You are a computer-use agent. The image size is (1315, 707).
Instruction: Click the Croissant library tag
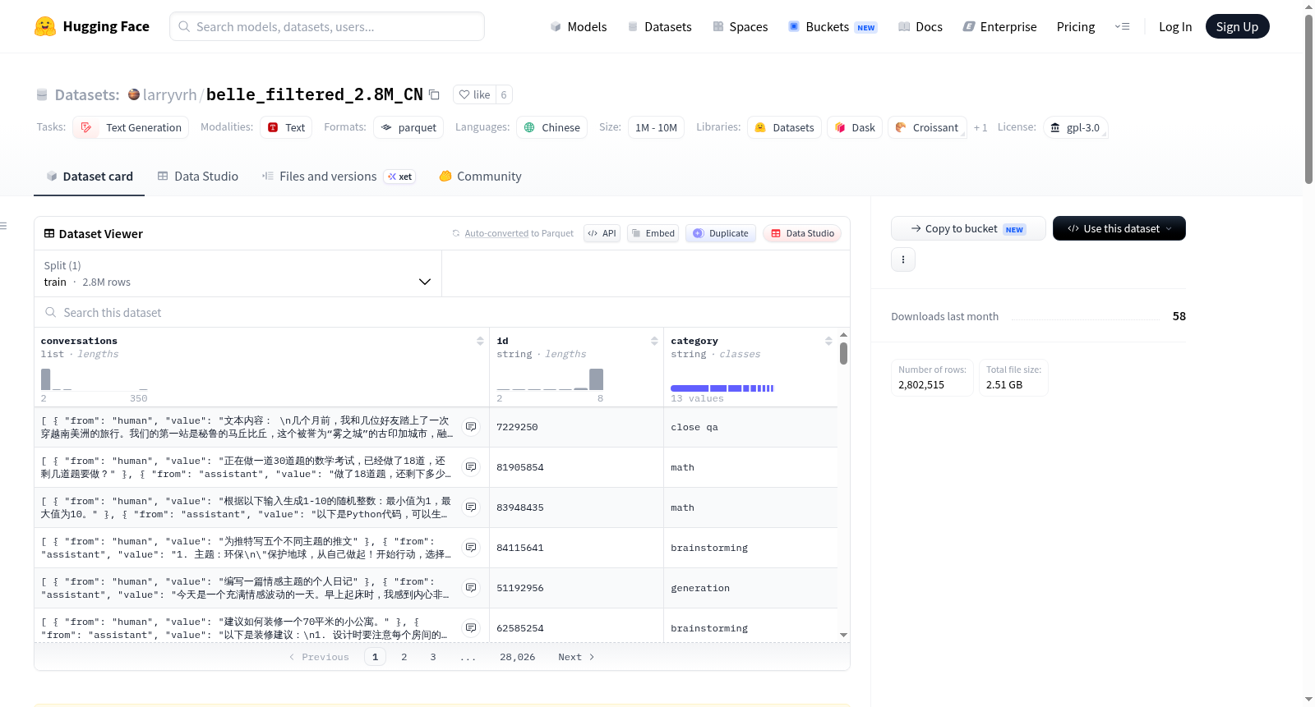click(927, 127)
